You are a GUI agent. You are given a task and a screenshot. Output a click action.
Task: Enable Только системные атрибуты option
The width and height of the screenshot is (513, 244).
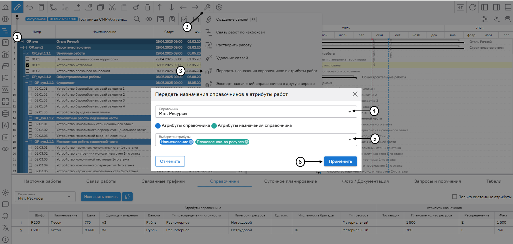(x=454, y=197)
